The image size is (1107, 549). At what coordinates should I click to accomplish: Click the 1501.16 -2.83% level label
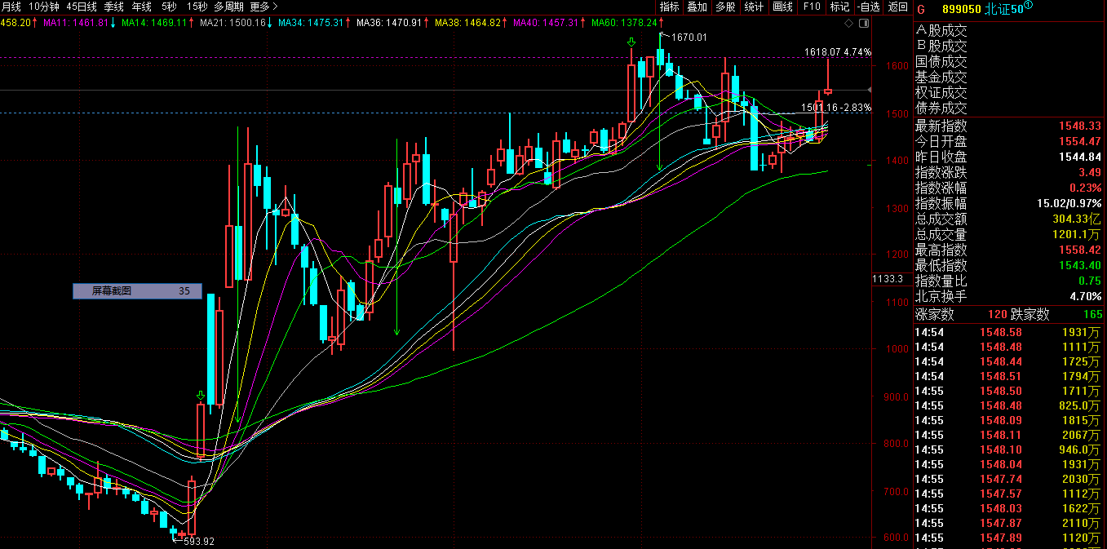(x=836, y=108)
